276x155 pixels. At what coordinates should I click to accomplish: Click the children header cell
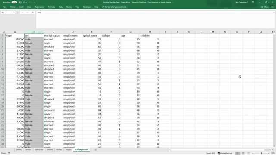click(150, 36)
